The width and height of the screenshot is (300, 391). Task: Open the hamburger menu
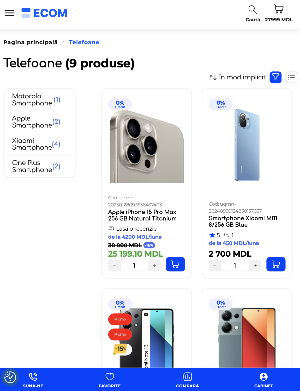click(x=10, y=13)
